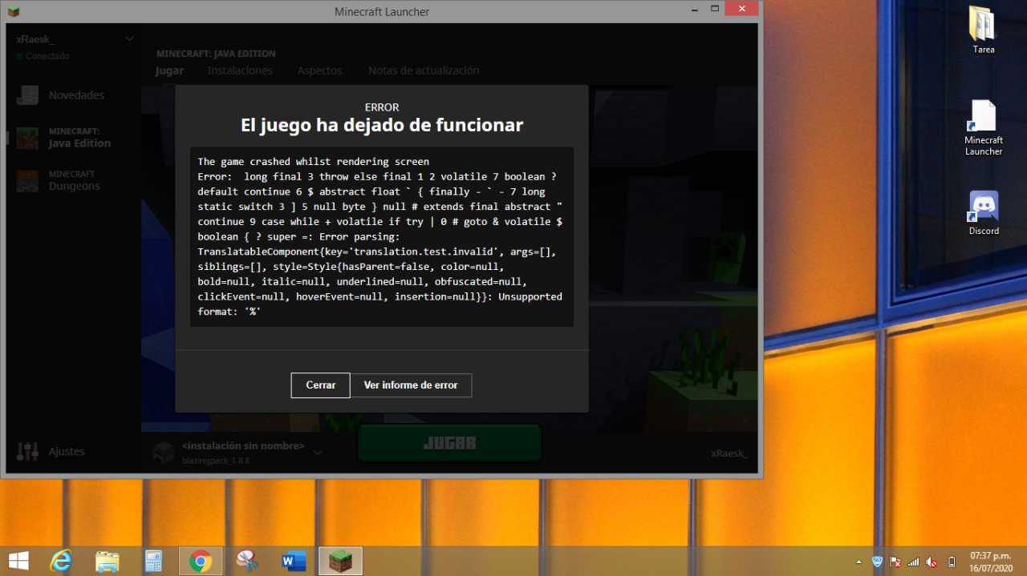Expand the xRaesk_ account dropdown
The width and height of the screenshot is (1027, 576).
point(130,39)
